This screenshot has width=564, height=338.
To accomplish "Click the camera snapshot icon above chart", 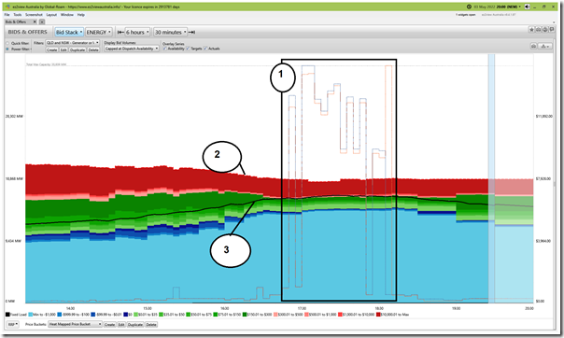I will click(533, 46).
